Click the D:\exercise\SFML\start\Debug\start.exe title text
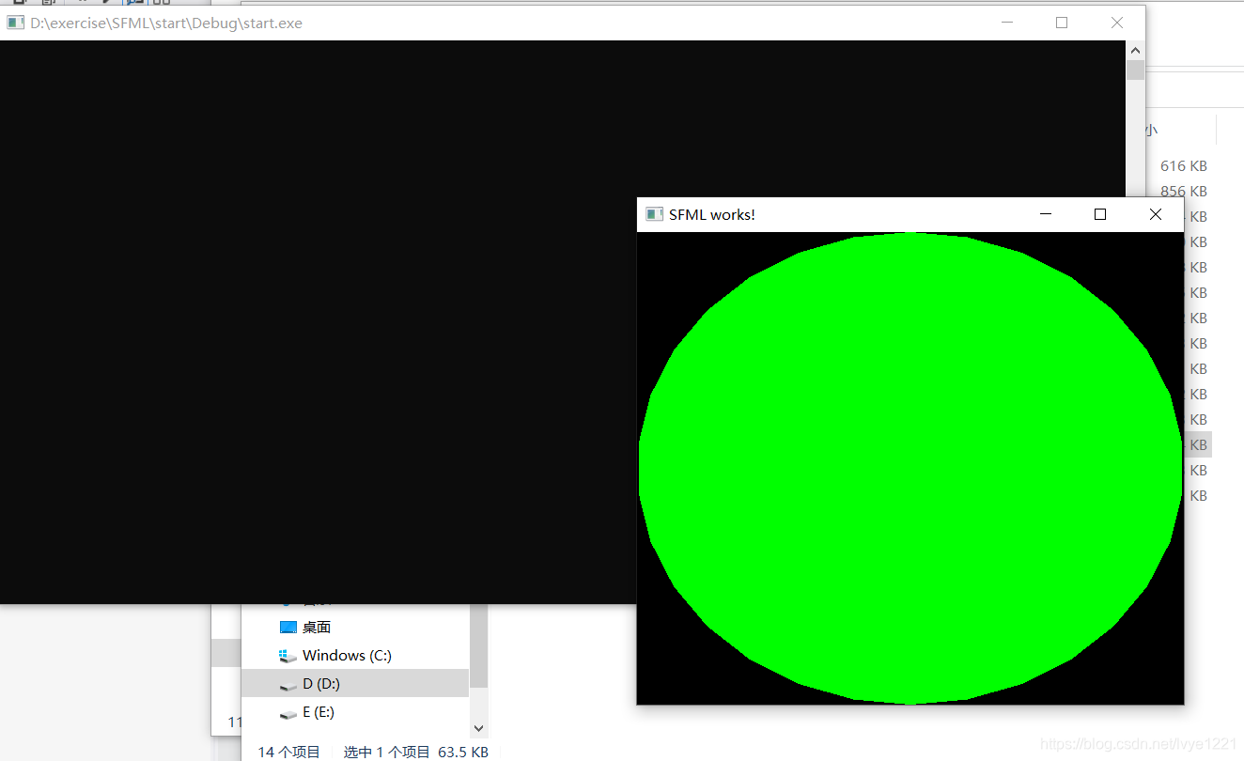Image resolution: width=1244 pixels, height=761 pixels. 166,23
